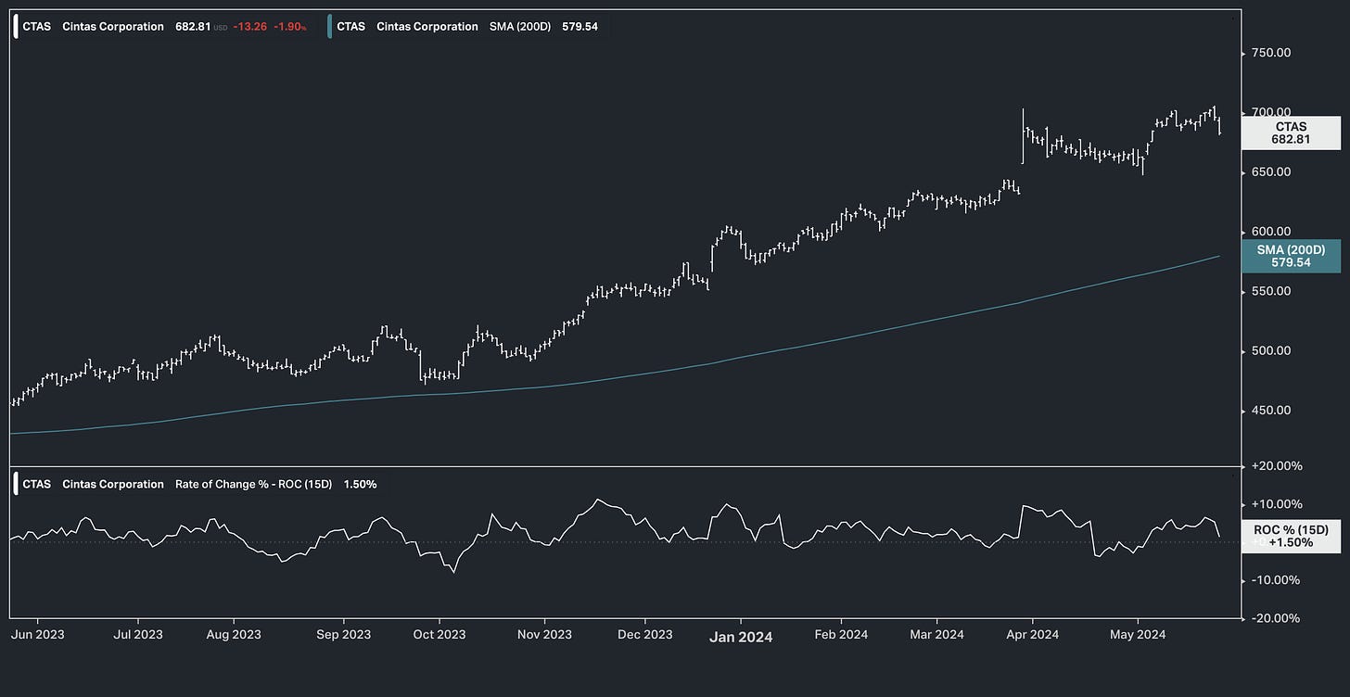The height and width of the screenshot is (697, 1350).
Task: Click the 579.54 value in top legend
Action: click(579, 27)
